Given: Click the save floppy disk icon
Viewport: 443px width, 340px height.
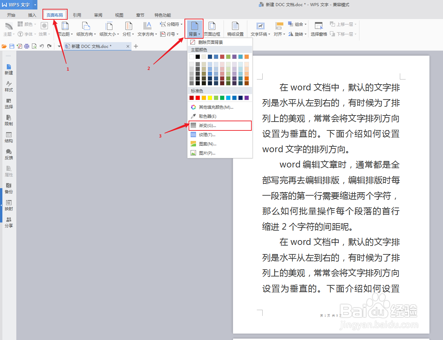Looking at the screenshot, I should (12, 46).
